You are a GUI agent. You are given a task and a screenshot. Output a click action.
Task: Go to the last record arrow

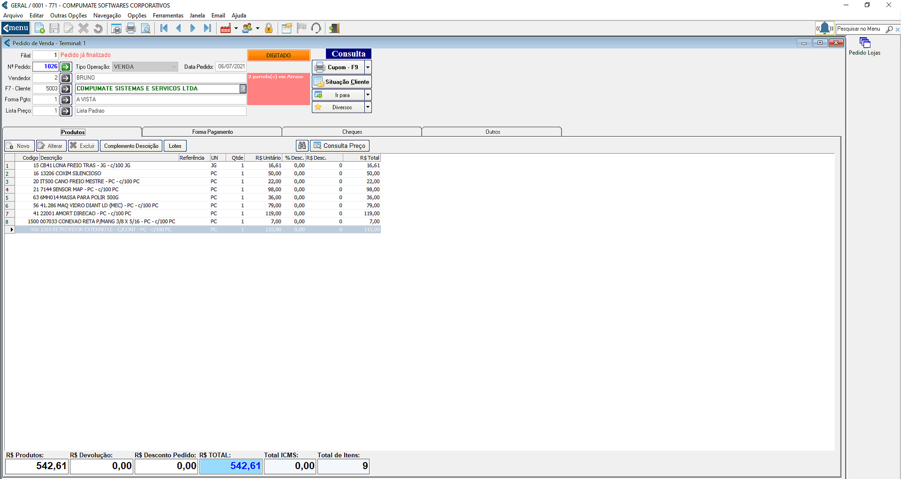coord(207,29)
